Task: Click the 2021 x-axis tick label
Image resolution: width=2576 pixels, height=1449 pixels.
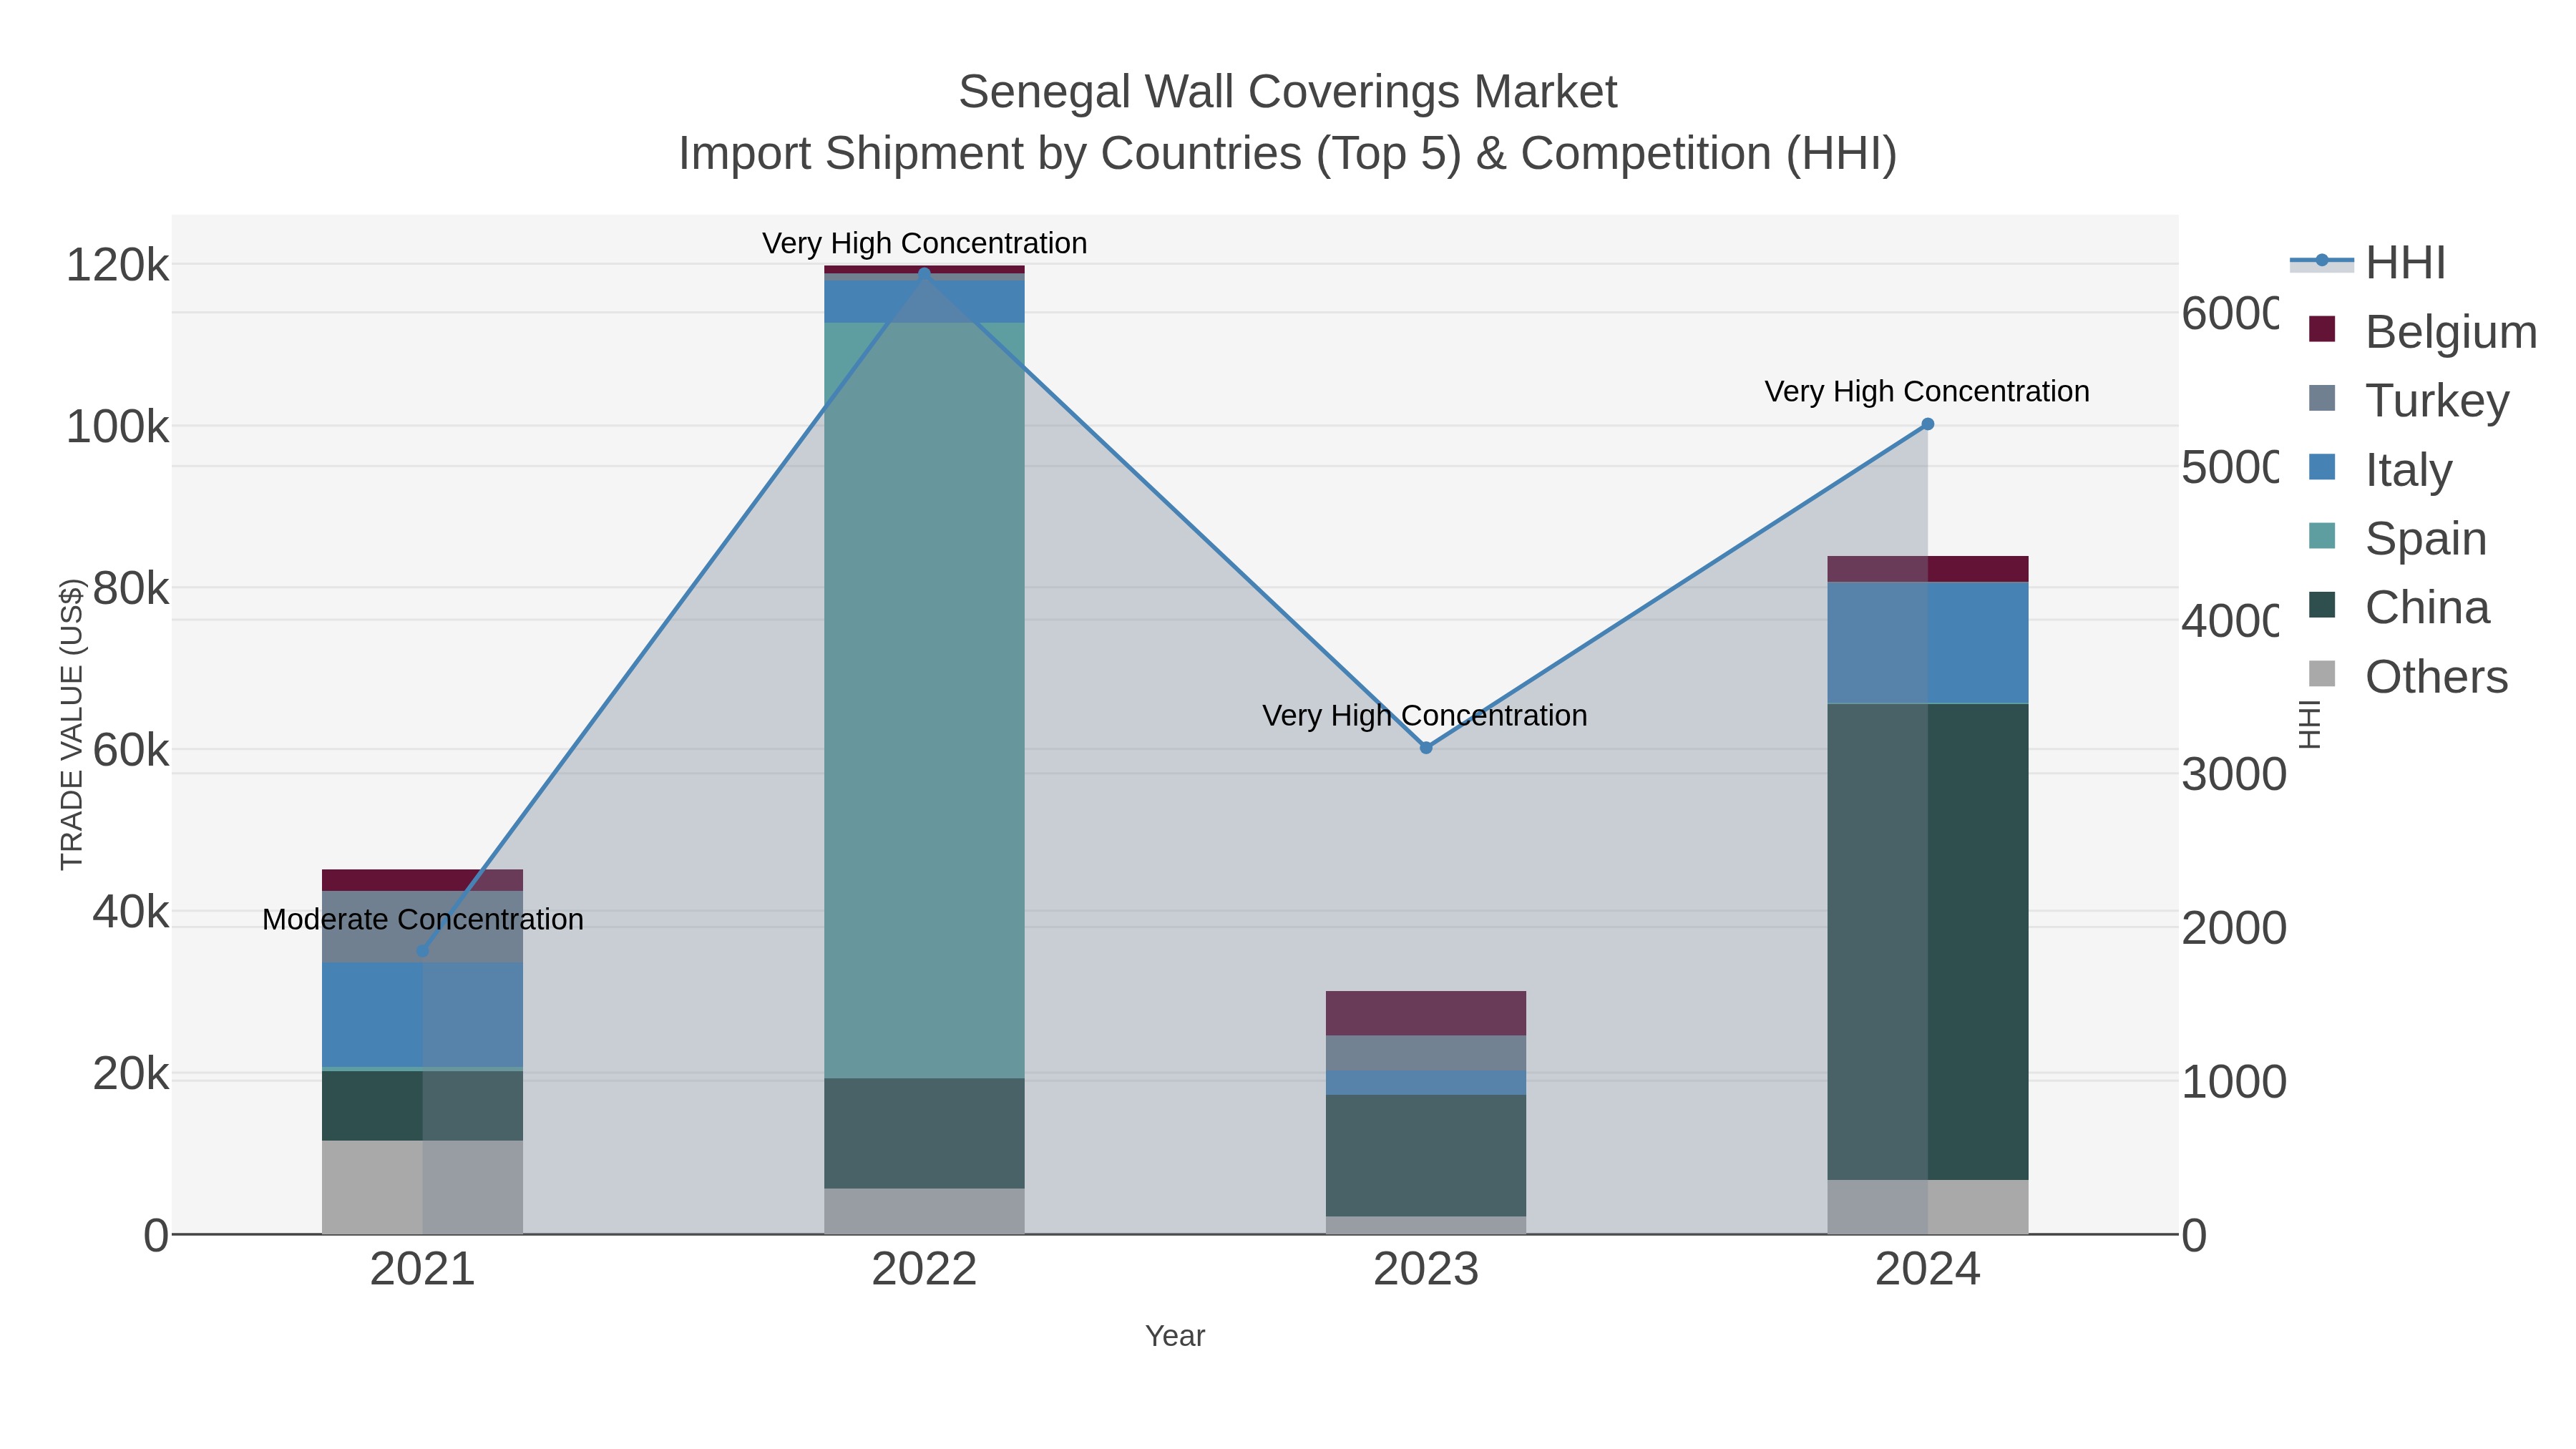Action: (422, 1269)
